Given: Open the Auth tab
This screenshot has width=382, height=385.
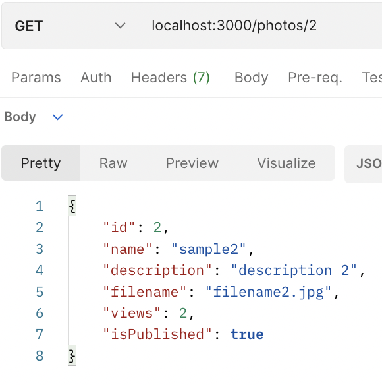Looking at the screenshot, I should (x=96, y=78).
